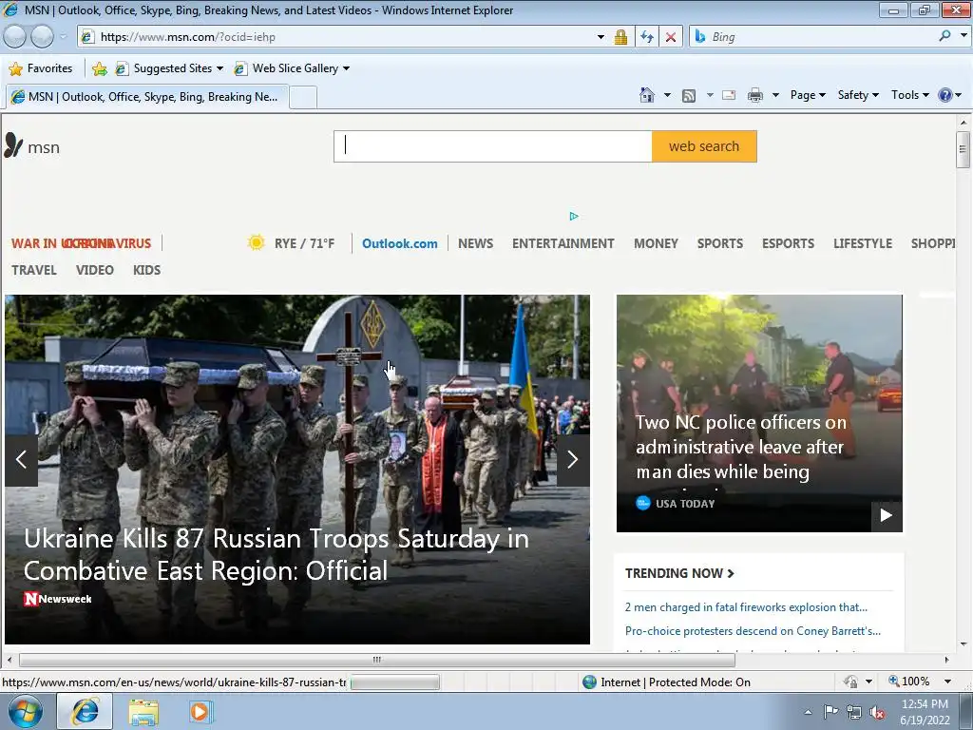The height and width of the screenshot is (730, 973).
Task: Click Internet Explorer taskbar icon
Action: (x=85, y=711)
